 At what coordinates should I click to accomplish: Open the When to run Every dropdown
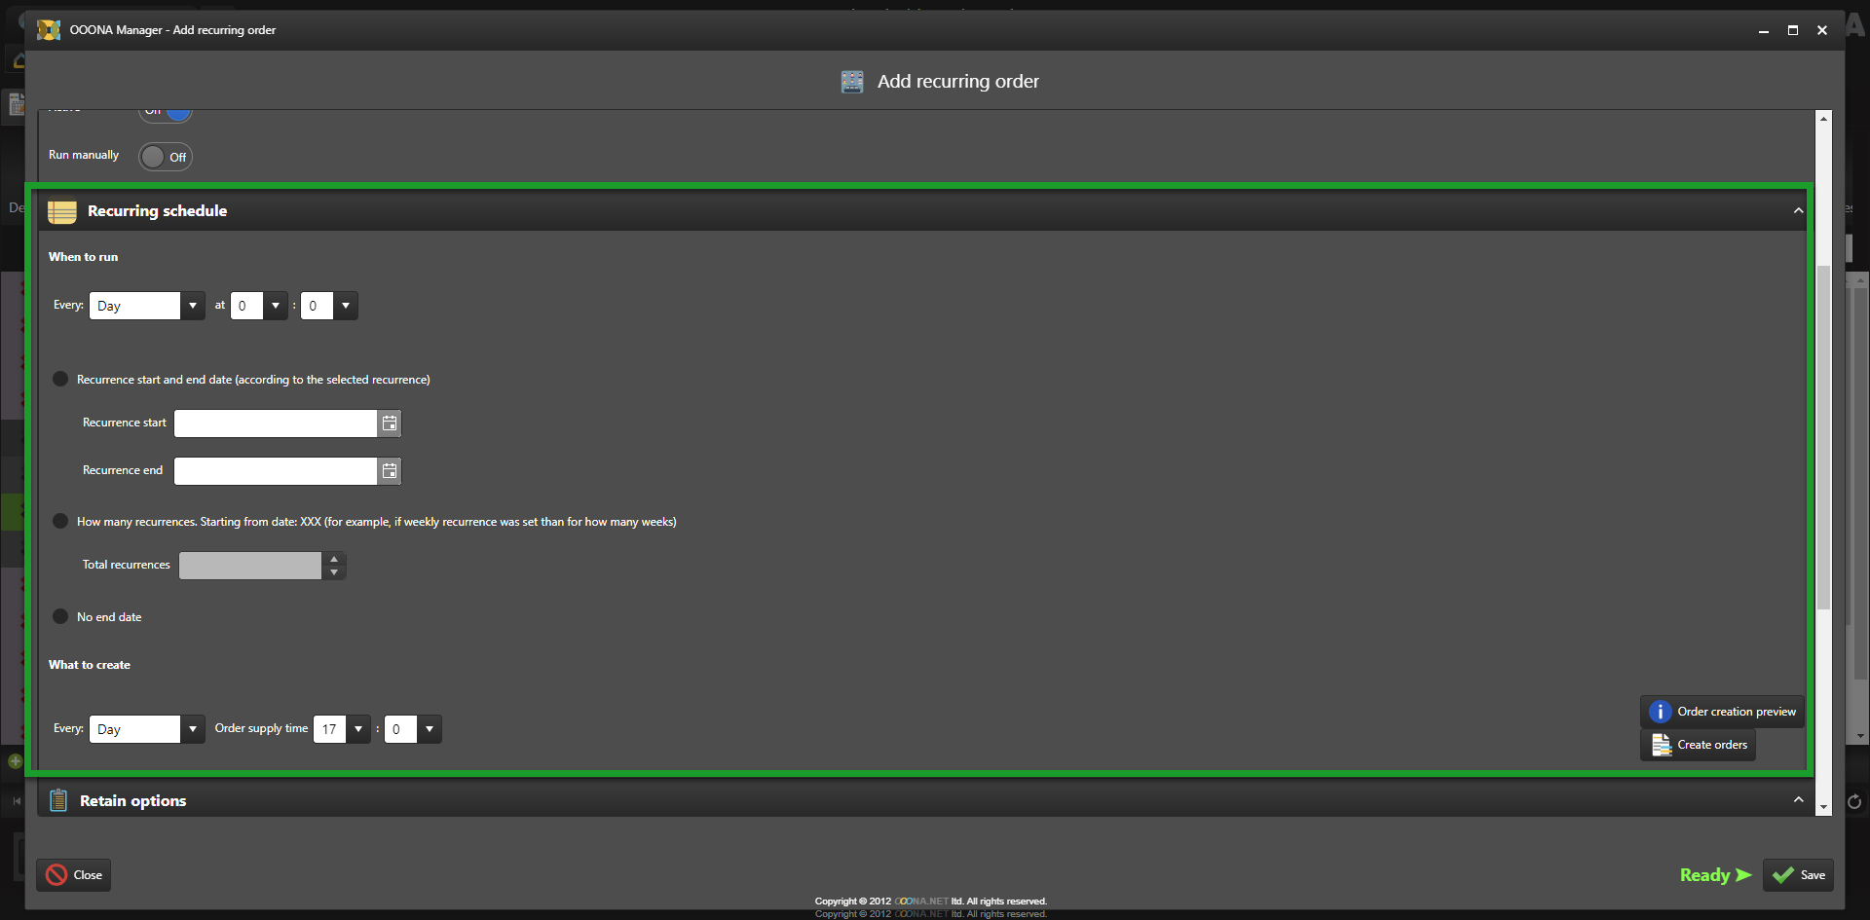pyautogui.click(x=193, y=306)
